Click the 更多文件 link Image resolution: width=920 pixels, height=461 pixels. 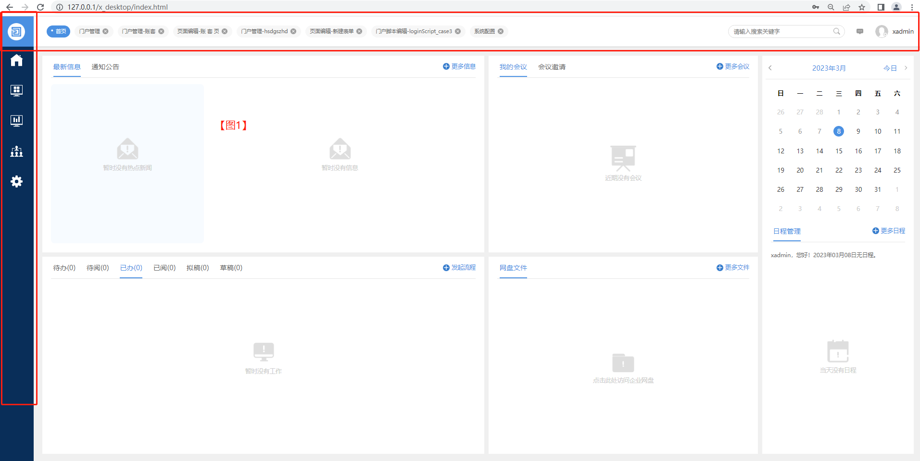[x=733, y=267]
